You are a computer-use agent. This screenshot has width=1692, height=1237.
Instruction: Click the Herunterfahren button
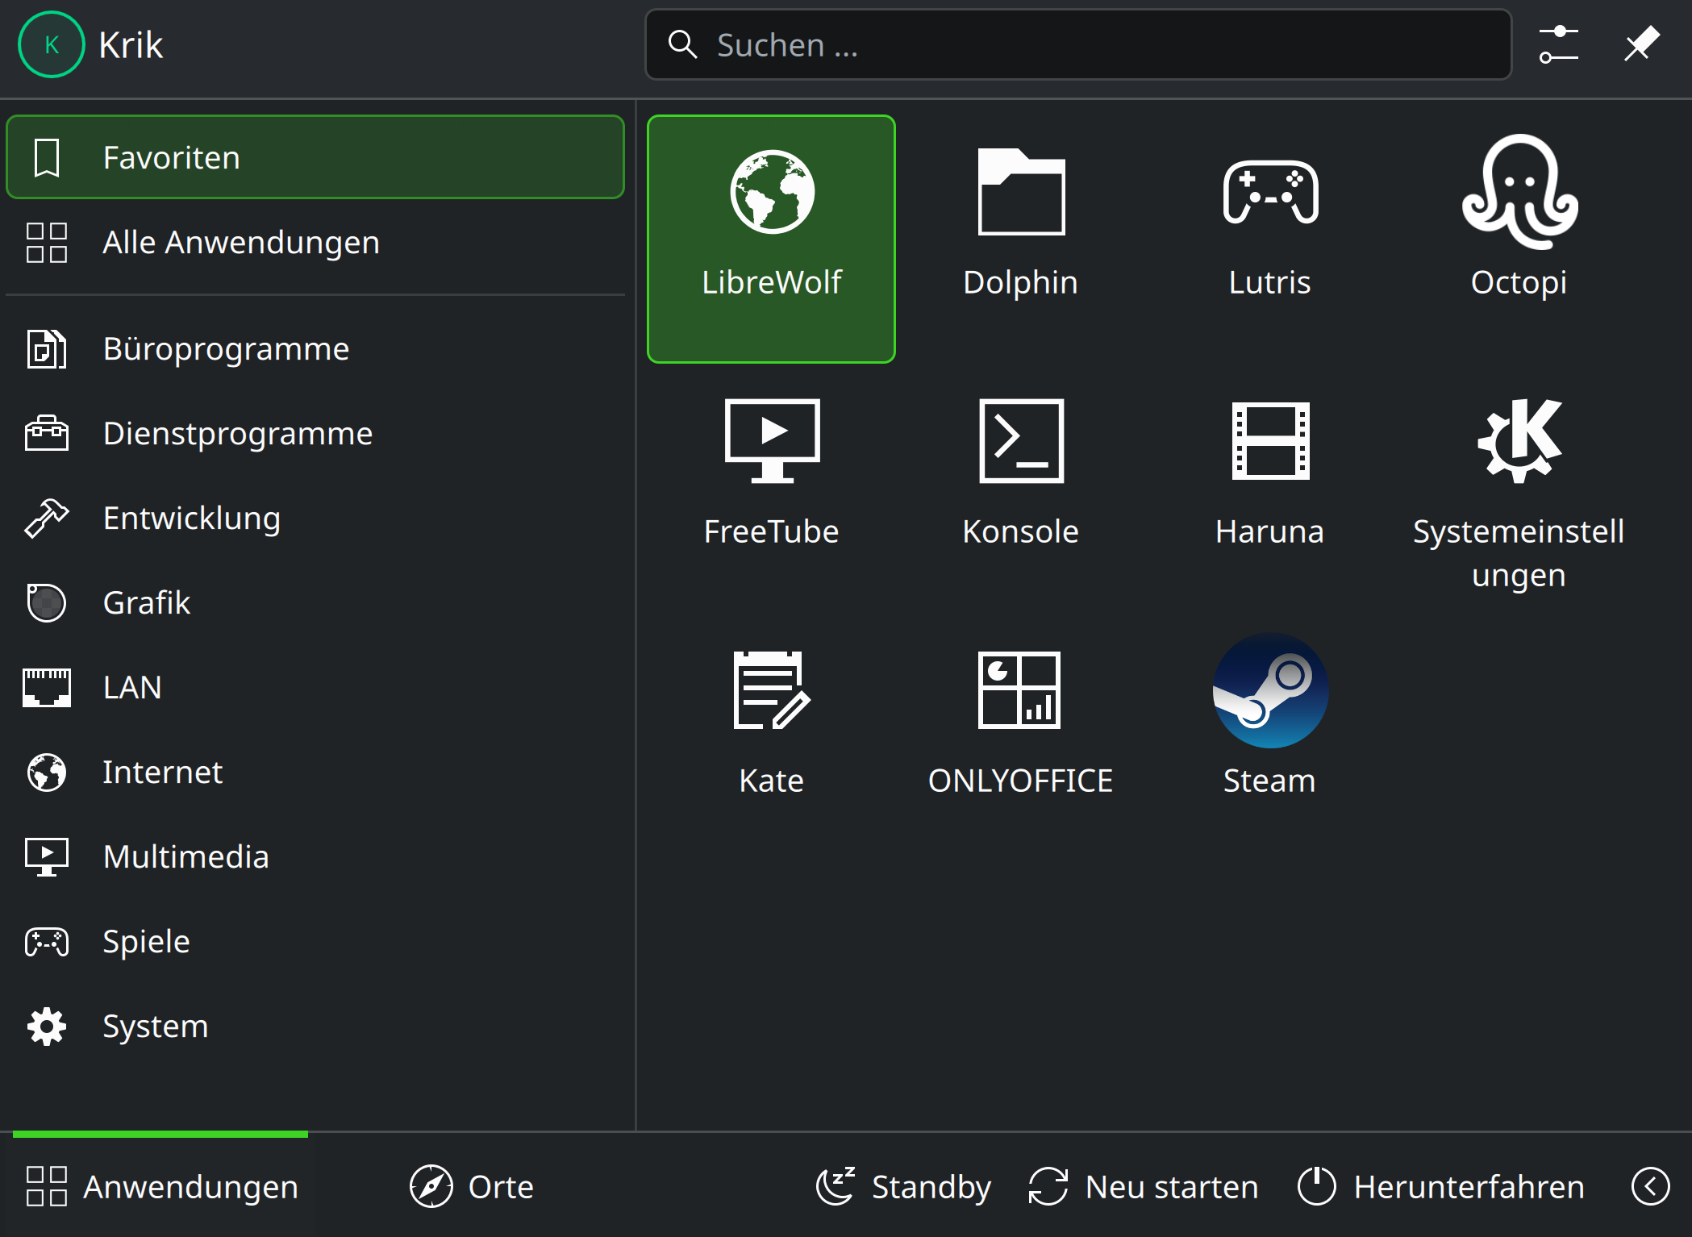point(1441,1186)
